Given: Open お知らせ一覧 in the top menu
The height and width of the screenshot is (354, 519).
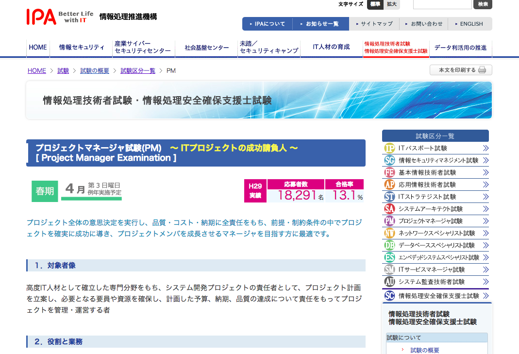Looking at the screenshot, I should 321,24.
